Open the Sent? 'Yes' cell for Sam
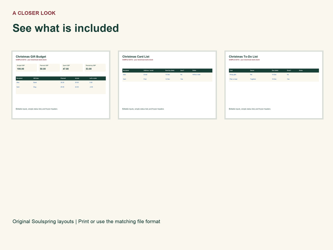Image resolution: width=333 pixels, height=250 pixels. coord(181,79)
